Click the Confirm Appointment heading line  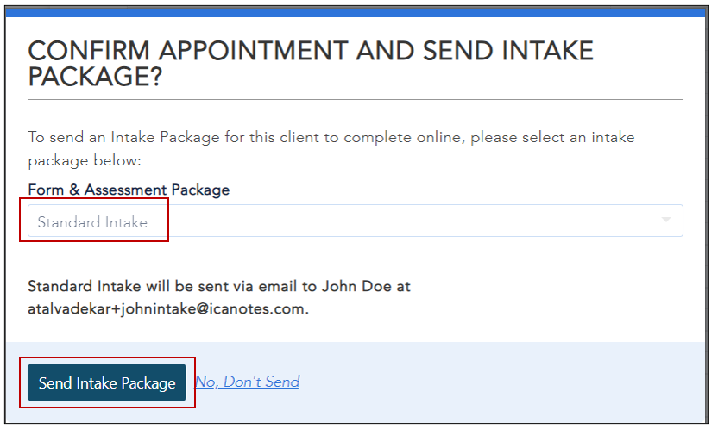311,50
